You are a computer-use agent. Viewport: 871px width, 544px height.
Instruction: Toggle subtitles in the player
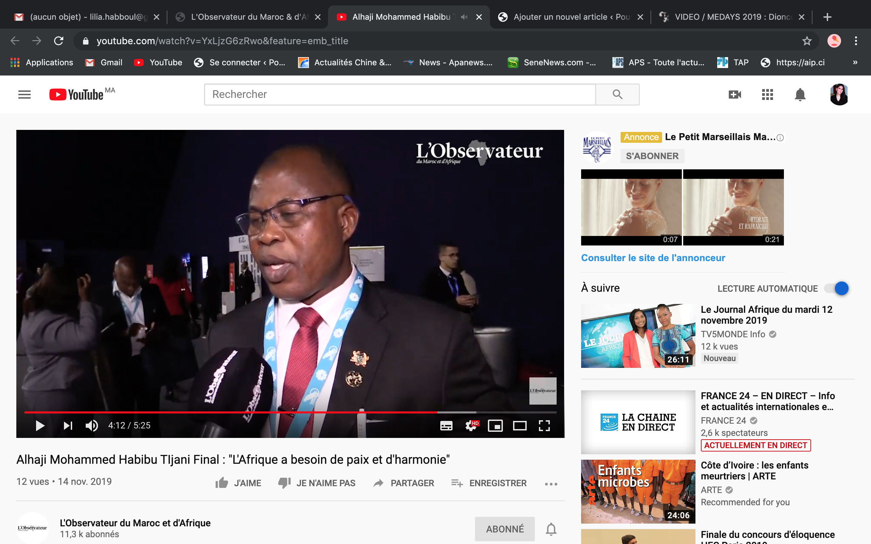(446, 426)
